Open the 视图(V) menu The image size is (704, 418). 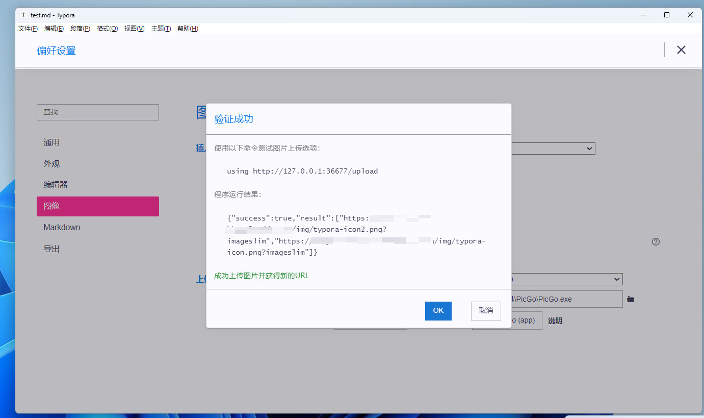pyautogui.click(x=135, y=29)
